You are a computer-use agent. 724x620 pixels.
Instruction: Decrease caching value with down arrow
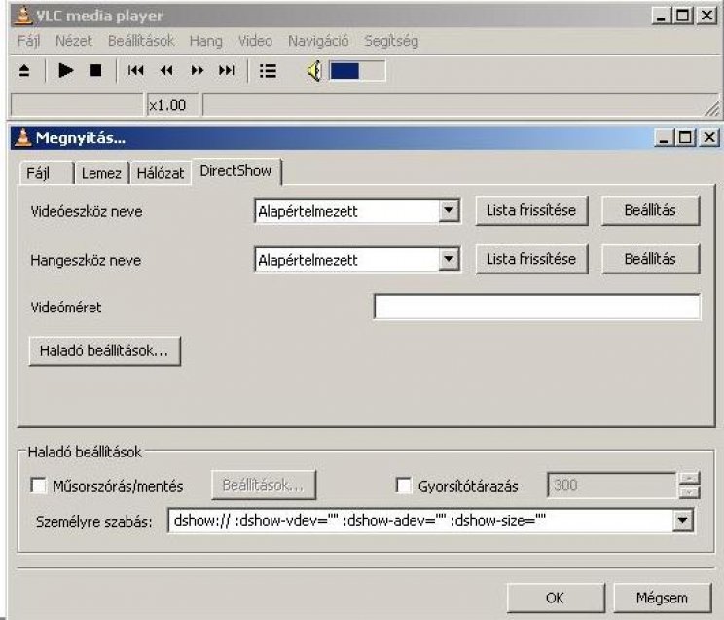[x=689, y=492]
